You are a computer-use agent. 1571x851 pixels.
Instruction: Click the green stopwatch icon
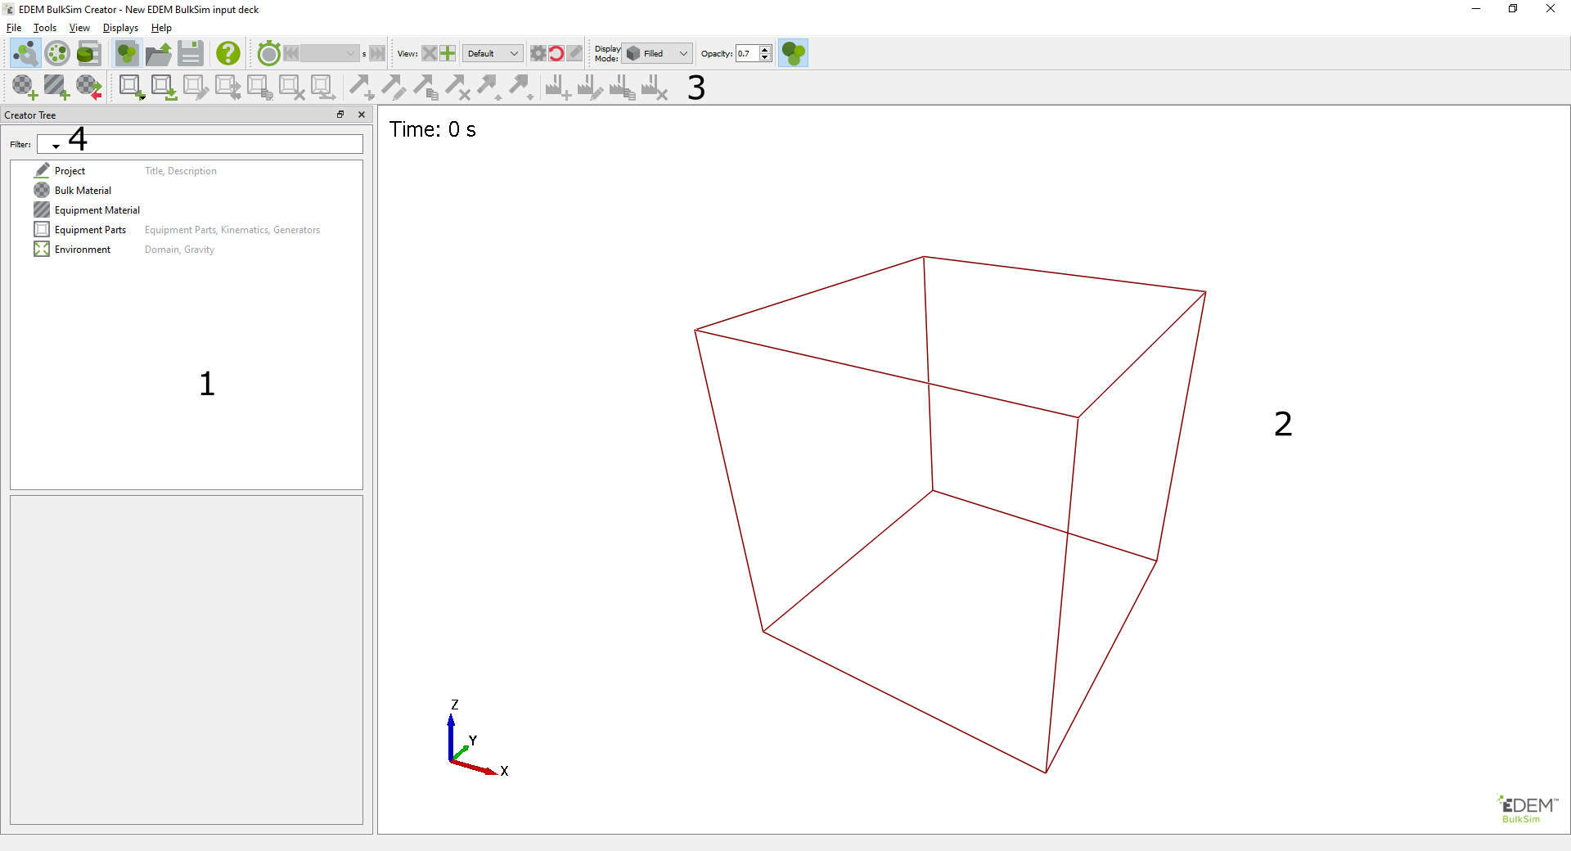268,53
